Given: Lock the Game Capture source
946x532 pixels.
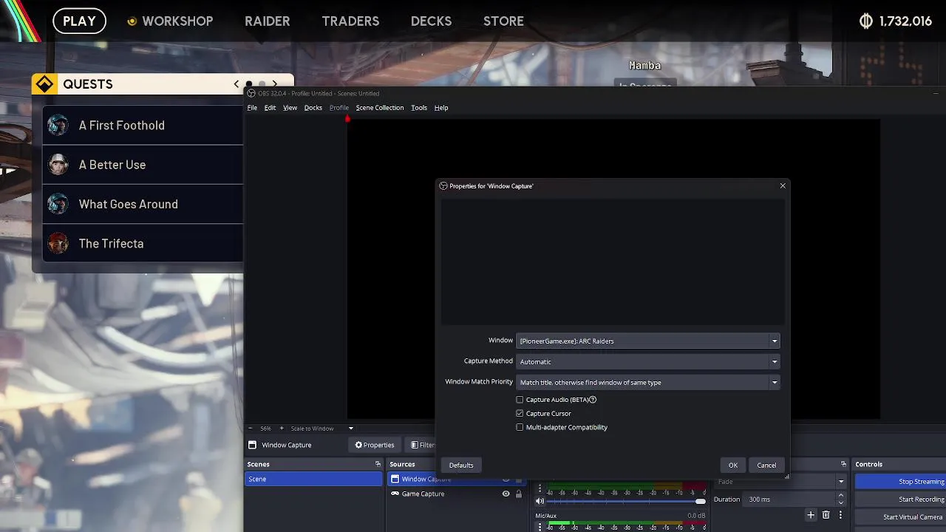Looking at the screenshot, I should (518, 494).
